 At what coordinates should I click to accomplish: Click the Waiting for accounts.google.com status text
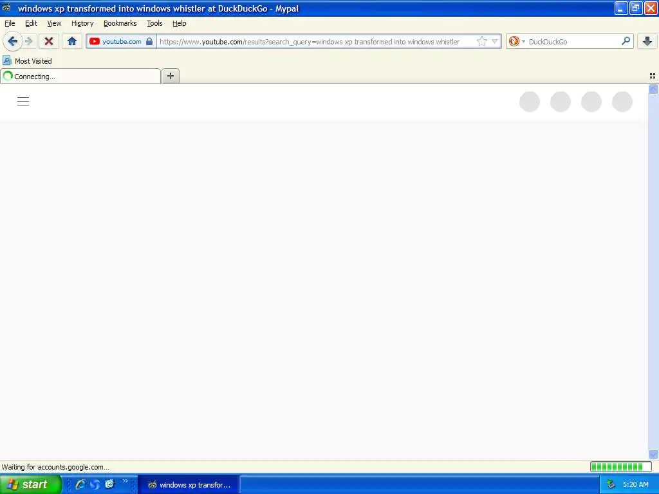click(55, 467)
